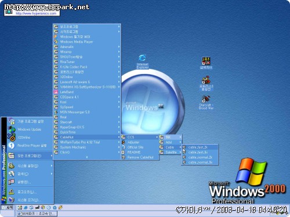The width and height of the screenshot is (290, 217).
Task: Click the Starcraft entry in Programs menu
Action: [x=87, y=122]
